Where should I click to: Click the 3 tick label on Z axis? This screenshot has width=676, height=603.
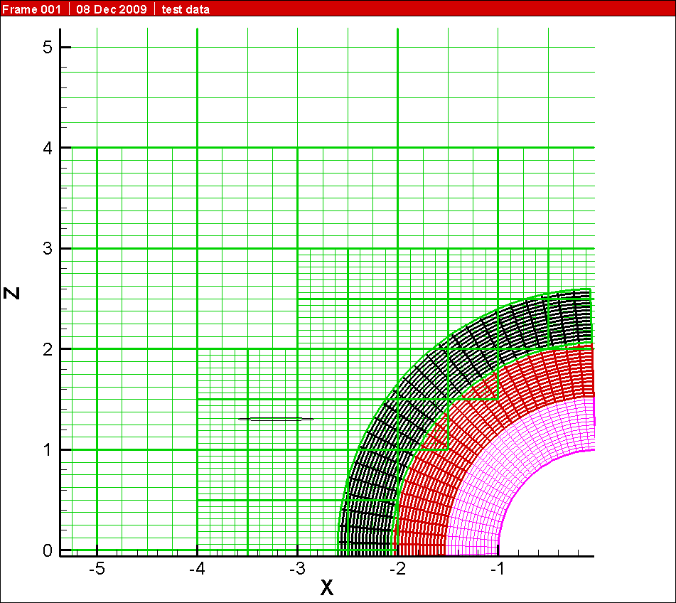[45, 249]
